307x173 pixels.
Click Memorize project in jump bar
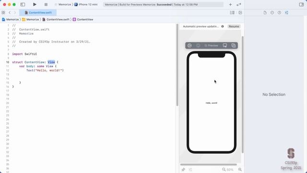pyautogui.click(x=11, y=19)
